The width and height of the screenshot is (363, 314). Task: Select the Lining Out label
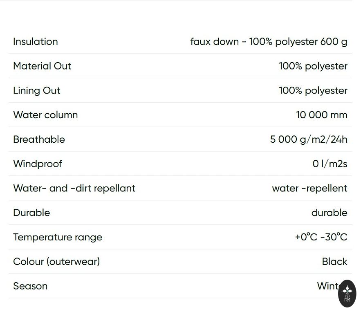tap(37, 91)
